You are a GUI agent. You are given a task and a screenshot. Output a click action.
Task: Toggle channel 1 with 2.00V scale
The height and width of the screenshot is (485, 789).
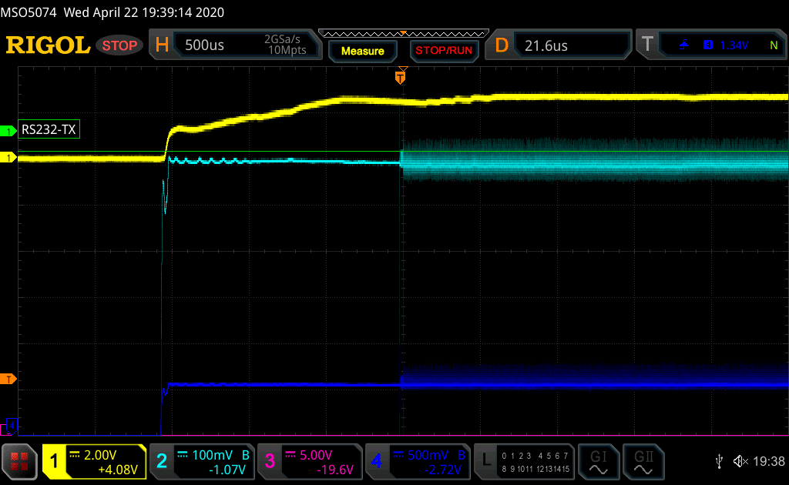tap(94, 461)
